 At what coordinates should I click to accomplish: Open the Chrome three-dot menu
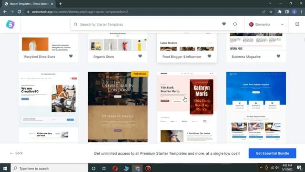click(x=302, y=12)
